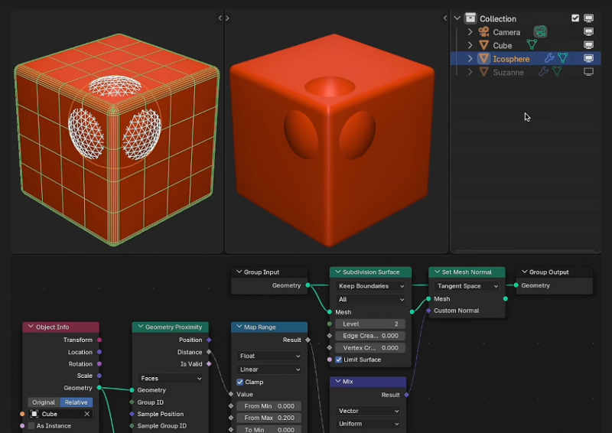Open the Keep Boundaries dropdown
The width and height of the screenshot is (612, 433).
coord(370,286)
